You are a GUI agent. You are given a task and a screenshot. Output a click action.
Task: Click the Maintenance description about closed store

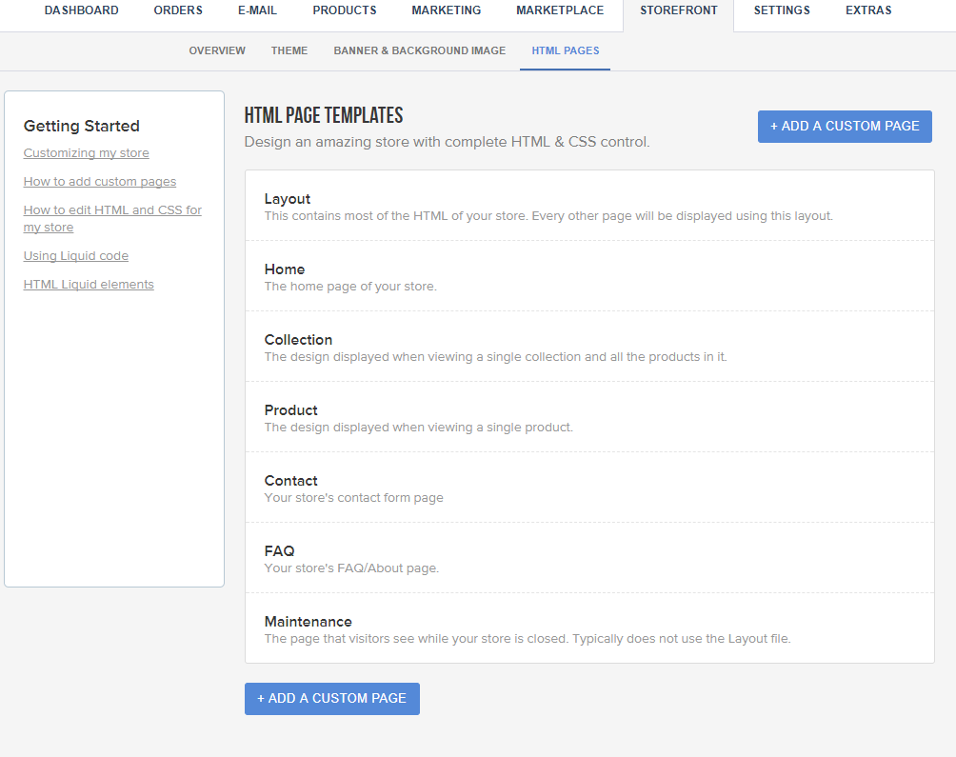(x=528, y=639)
